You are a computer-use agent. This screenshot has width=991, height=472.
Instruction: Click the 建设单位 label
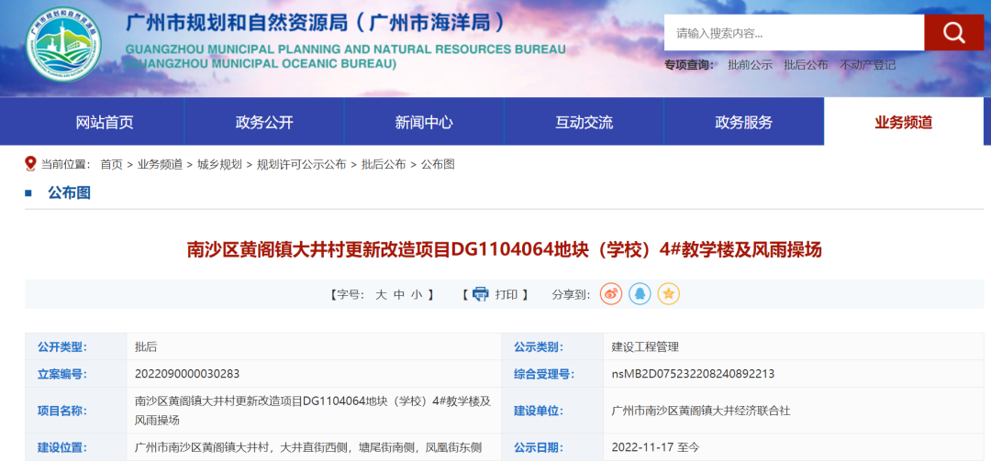coord(539,411)
